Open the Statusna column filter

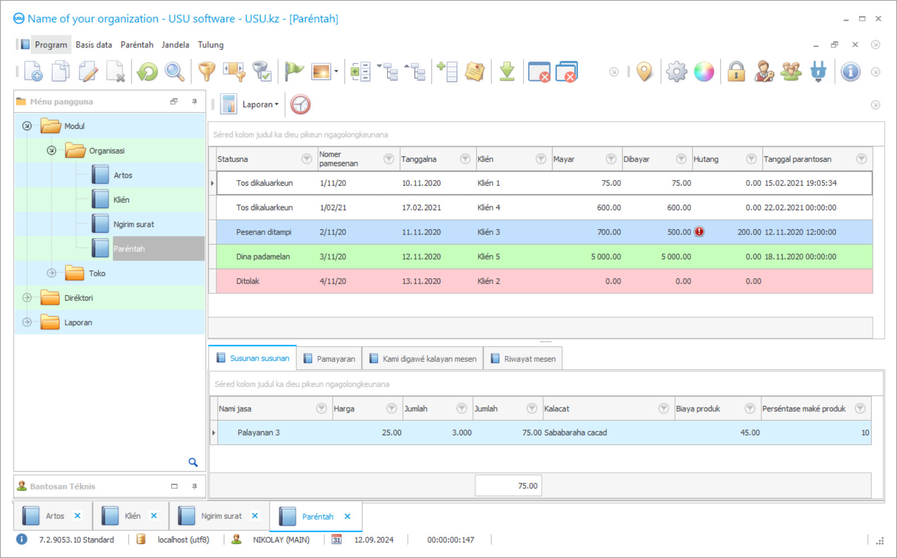tap(307, 159)
